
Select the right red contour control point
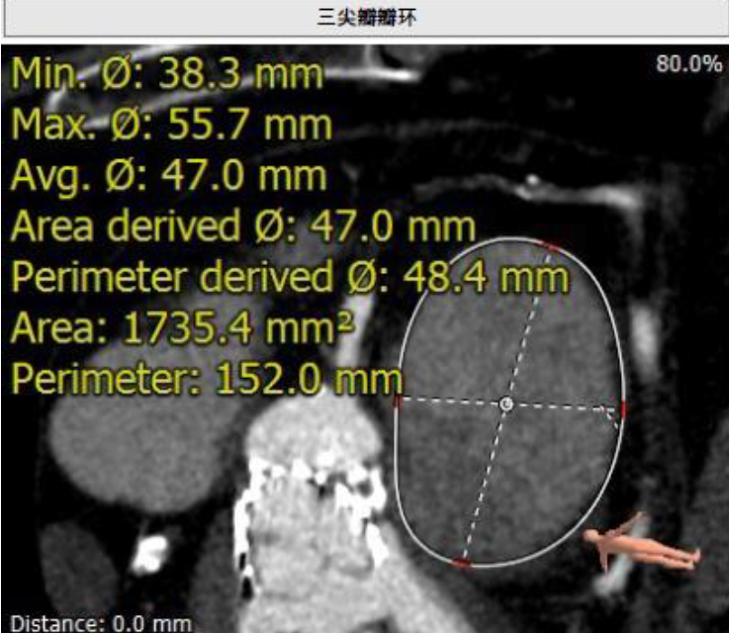[x=624, y=407]
